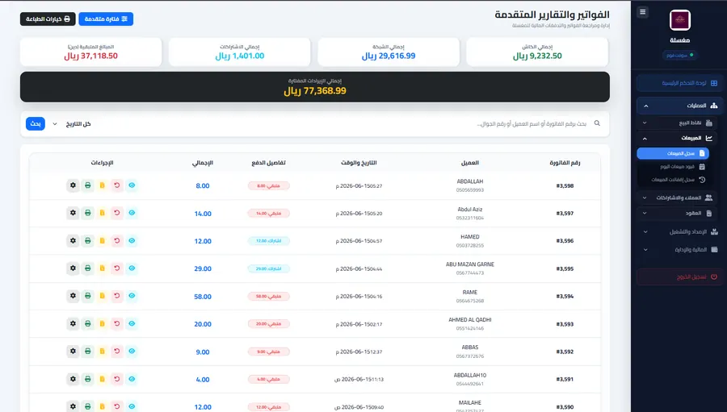
Task: Open the gear icon for invoice #3,595
Action: 73,268
